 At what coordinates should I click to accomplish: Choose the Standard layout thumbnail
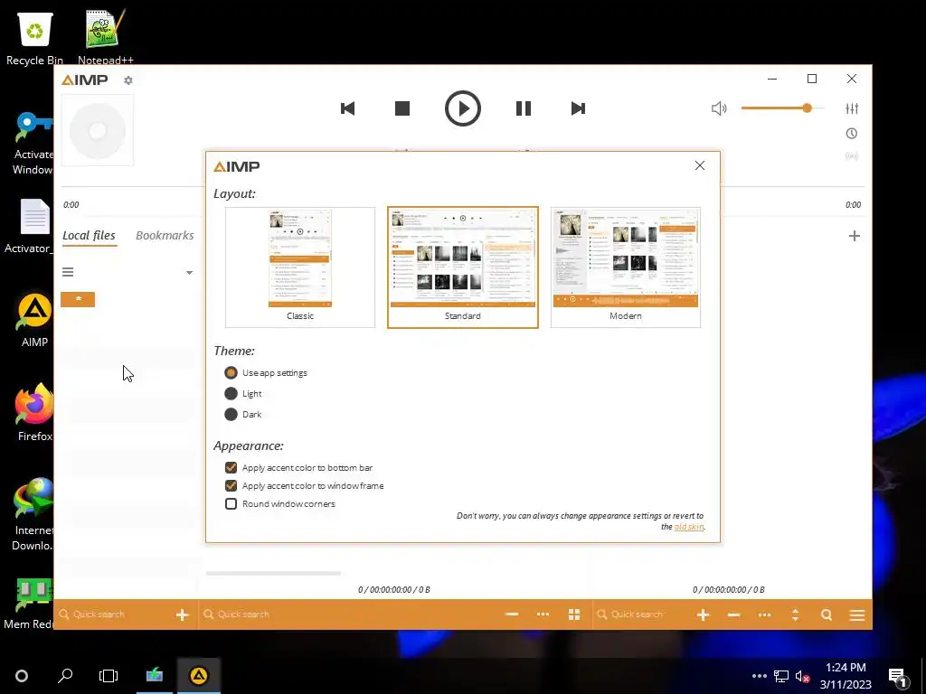tap(463, 267)
